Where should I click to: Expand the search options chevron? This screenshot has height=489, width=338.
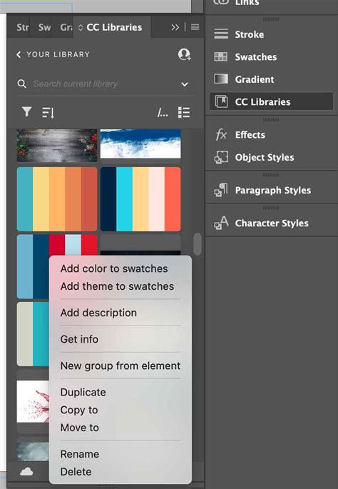click(185, 84)
